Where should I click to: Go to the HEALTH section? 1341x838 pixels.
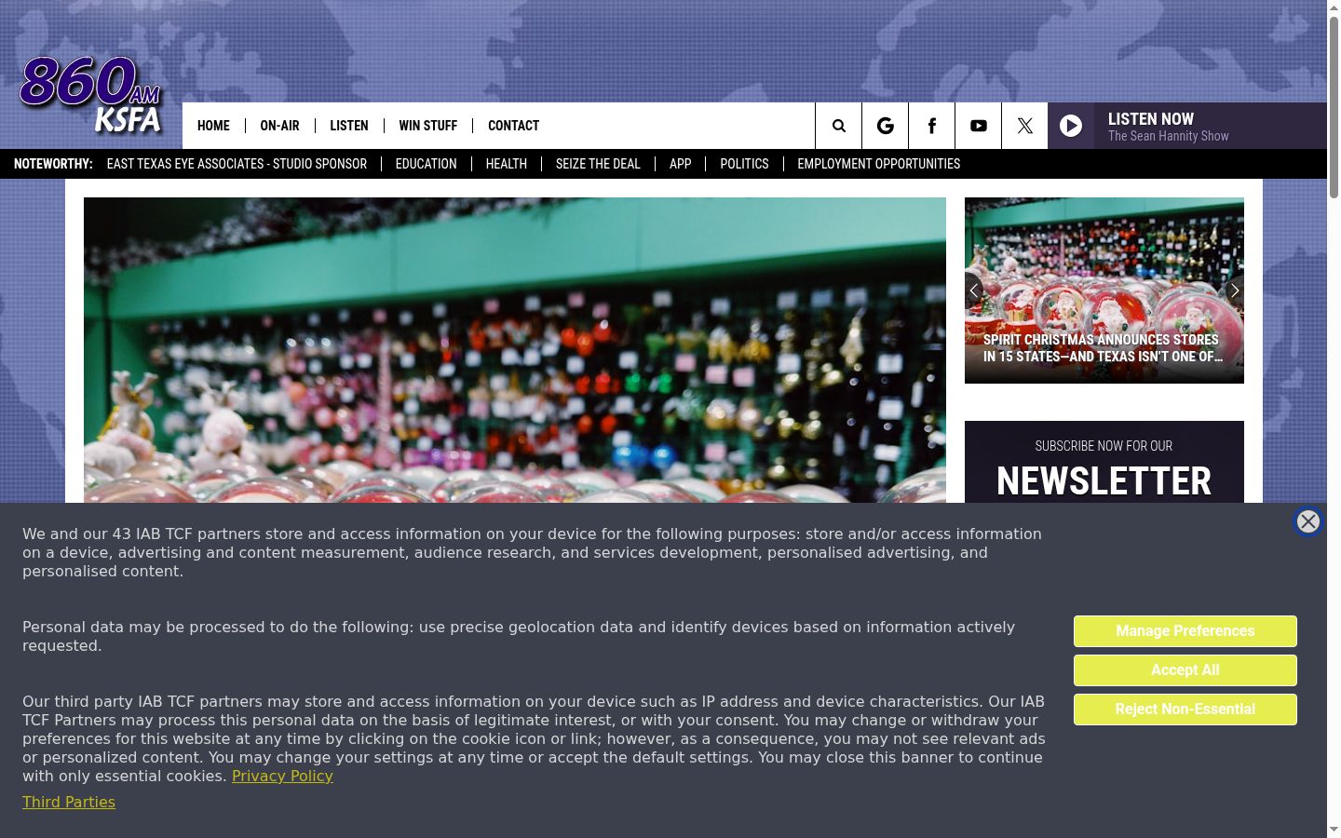coord(506,164)
